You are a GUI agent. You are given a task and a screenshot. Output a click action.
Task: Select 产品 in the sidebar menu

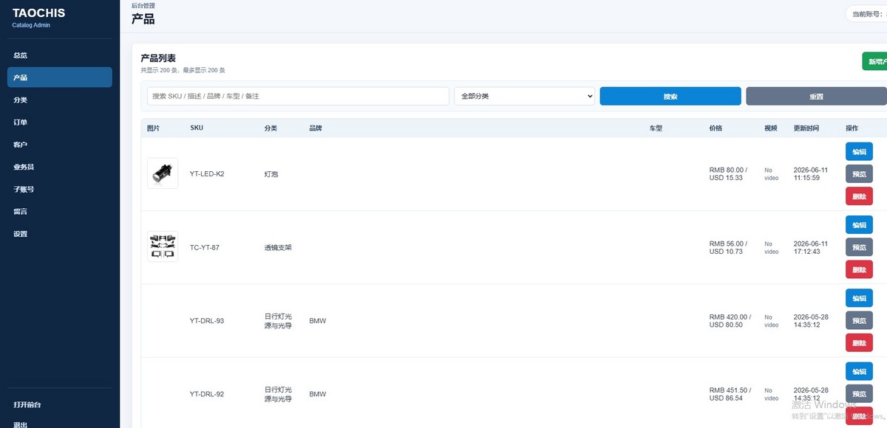coord(60,77)
